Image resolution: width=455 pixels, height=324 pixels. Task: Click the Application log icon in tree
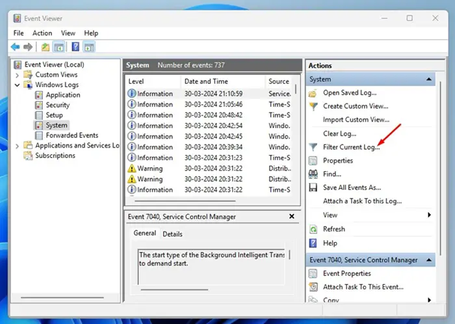click(38, 95)
